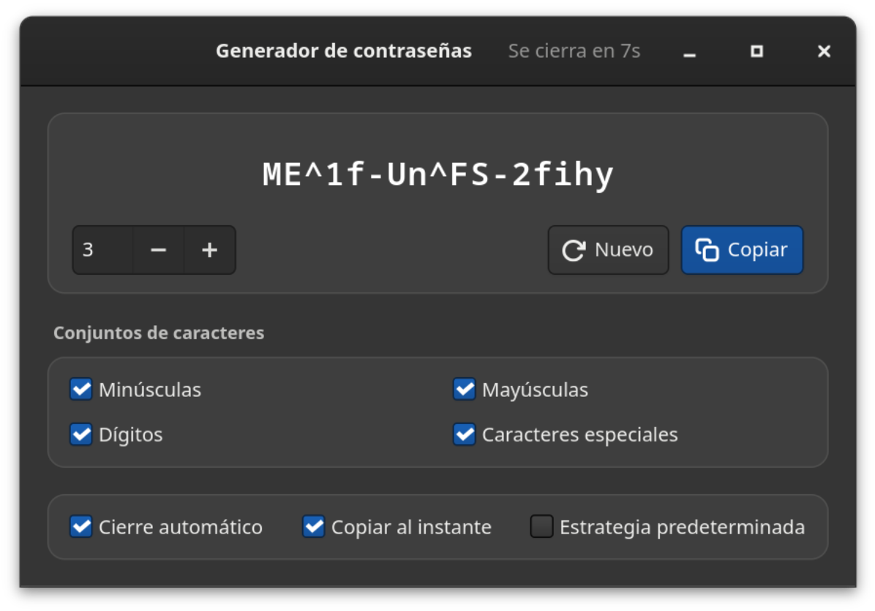The image size is (875, 611).
Task: Generate a new password with Nuevo
Action: [x=608, y=250]
